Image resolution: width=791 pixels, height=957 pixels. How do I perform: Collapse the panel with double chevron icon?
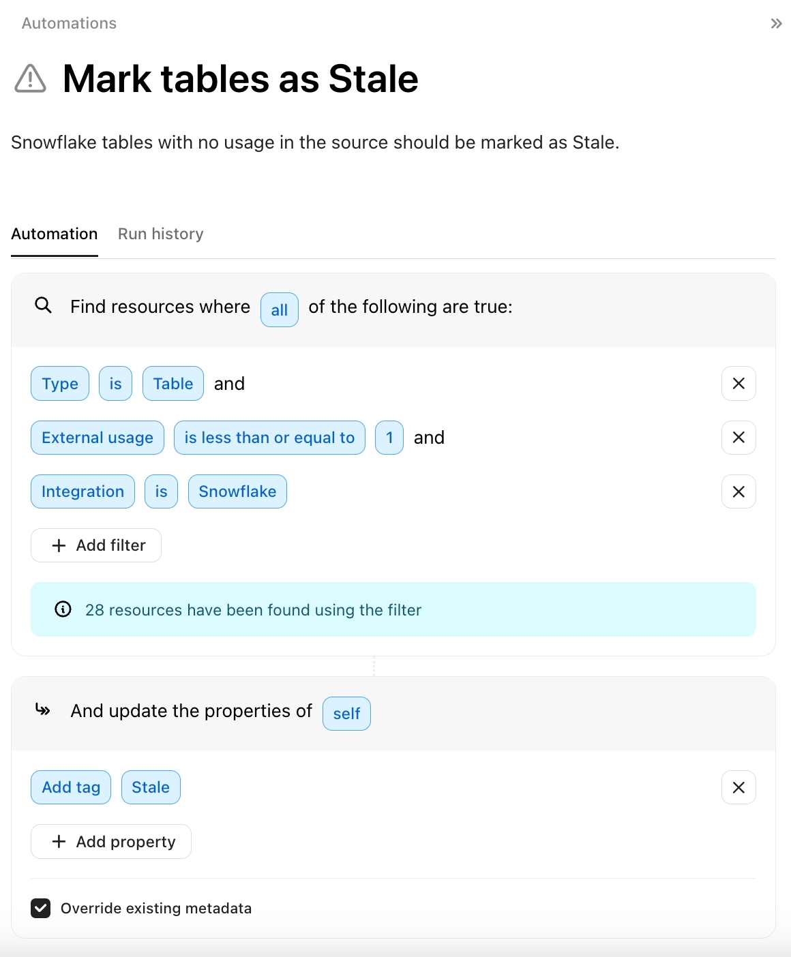pos(776,24)
